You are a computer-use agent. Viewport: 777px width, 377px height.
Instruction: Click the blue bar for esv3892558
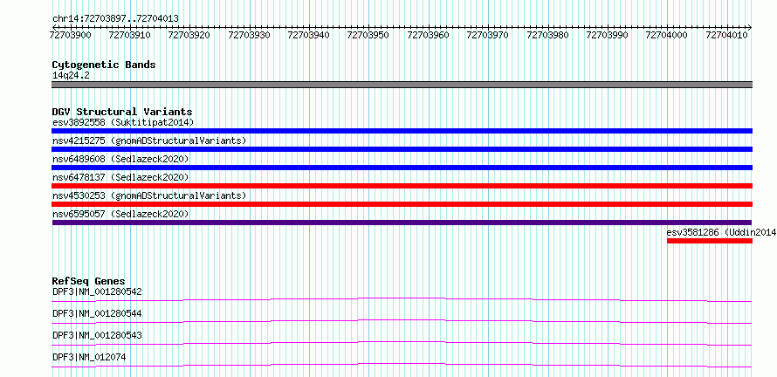[x=402, y=131]
